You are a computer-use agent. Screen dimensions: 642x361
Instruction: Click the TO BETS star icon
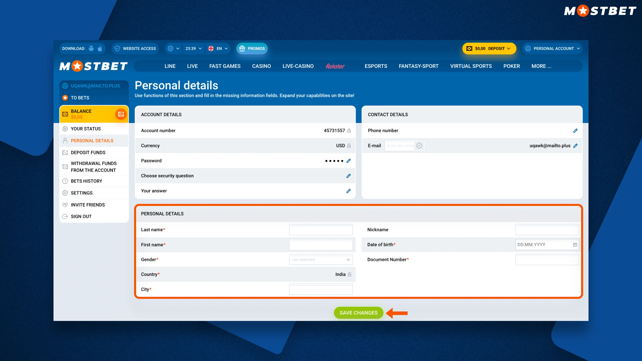(65, 98)
